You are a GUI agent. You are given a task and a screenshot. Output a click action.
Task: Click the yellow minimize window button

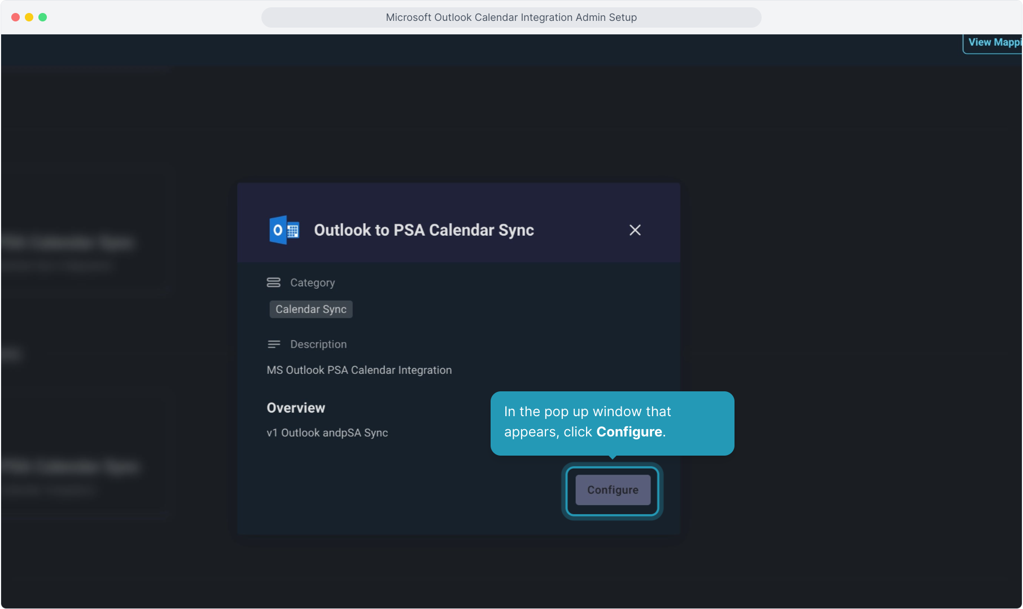pyautogui.click(x=29, y=17)
